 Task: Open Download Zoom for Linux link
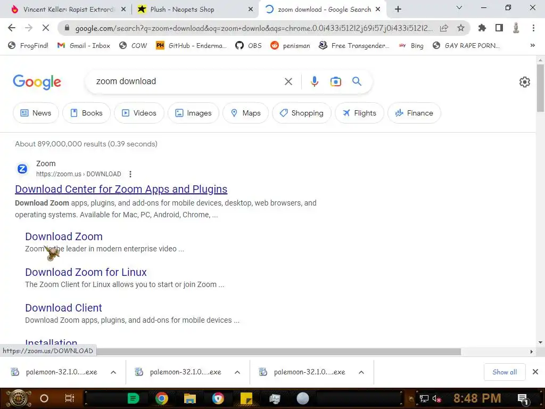[x=86, y=272]
